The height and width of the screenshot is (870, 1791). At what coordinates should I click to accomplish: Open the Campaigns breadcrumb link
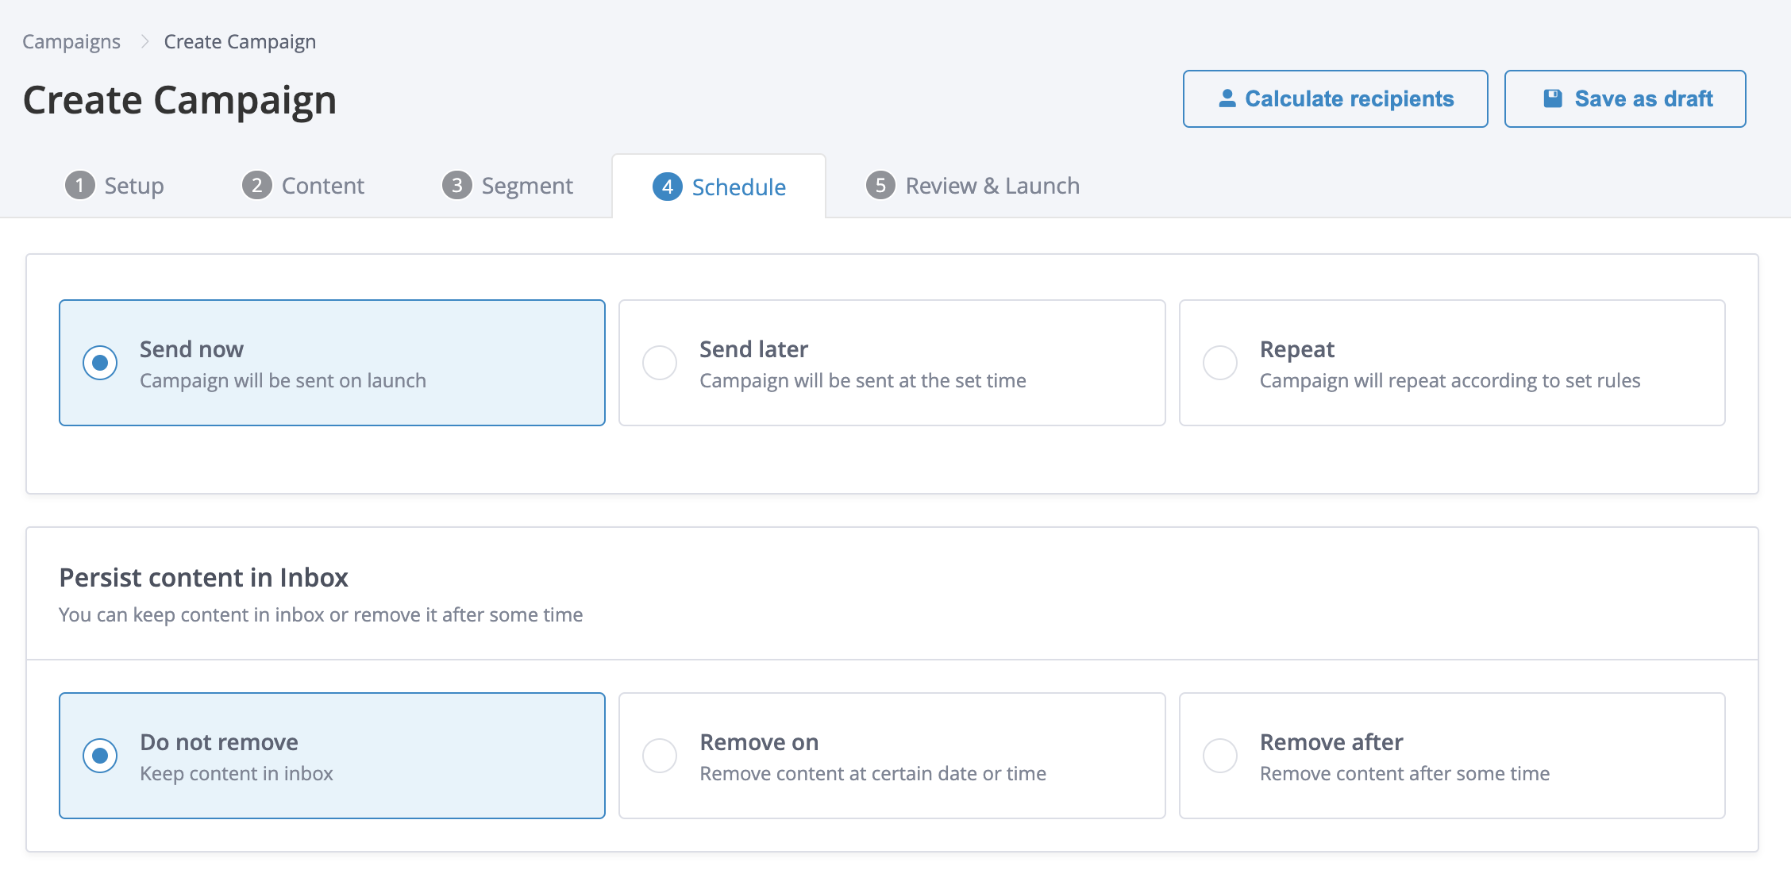point(71,41)
